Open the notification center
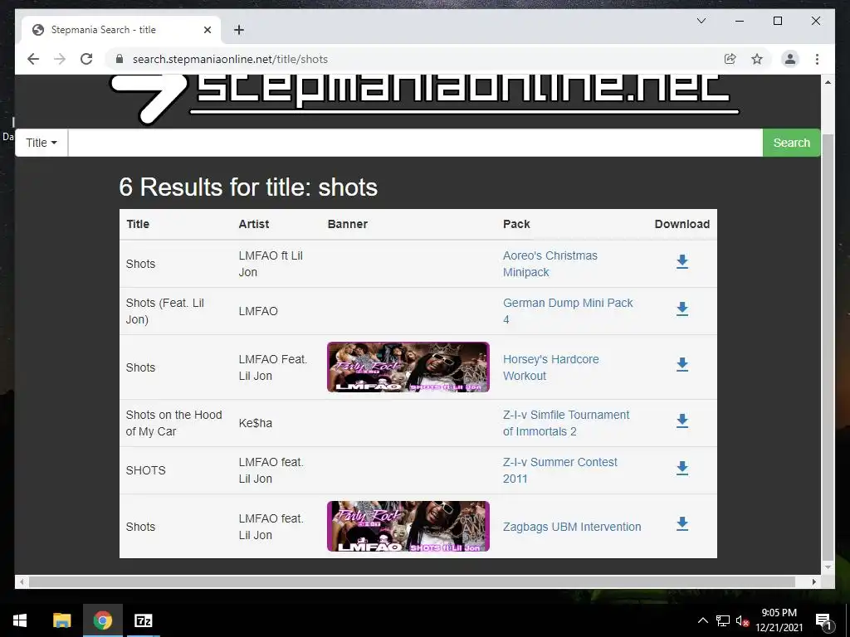 tap(823, 620)
